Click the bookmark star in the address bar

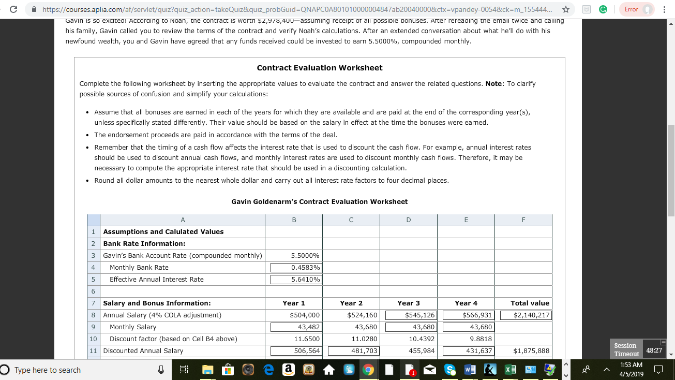(x=566, y=9)
